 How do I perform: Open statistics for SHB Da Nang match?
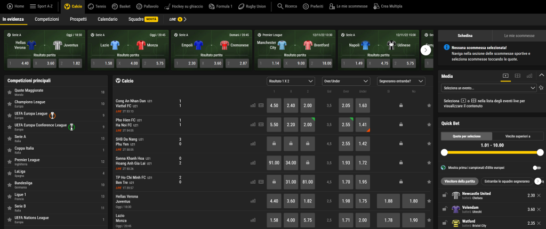click(x=253, y=143)
